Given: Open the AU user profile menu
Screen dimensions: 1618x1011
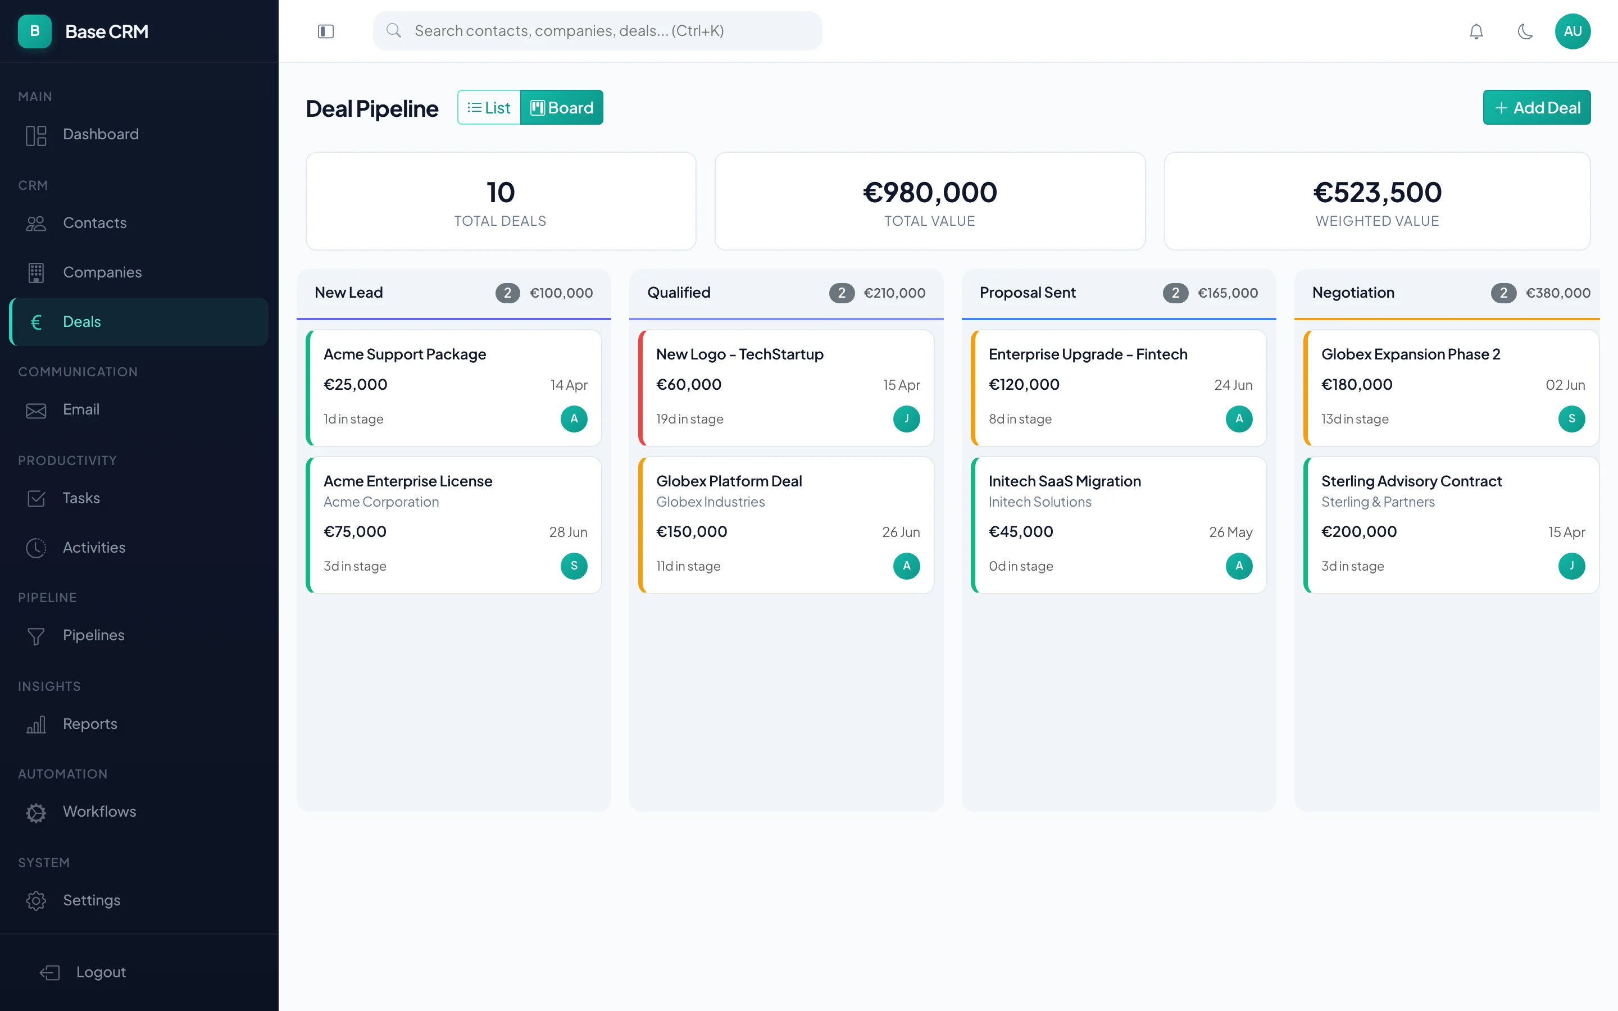Looking at the screenshot, I should click(1573, 31).
